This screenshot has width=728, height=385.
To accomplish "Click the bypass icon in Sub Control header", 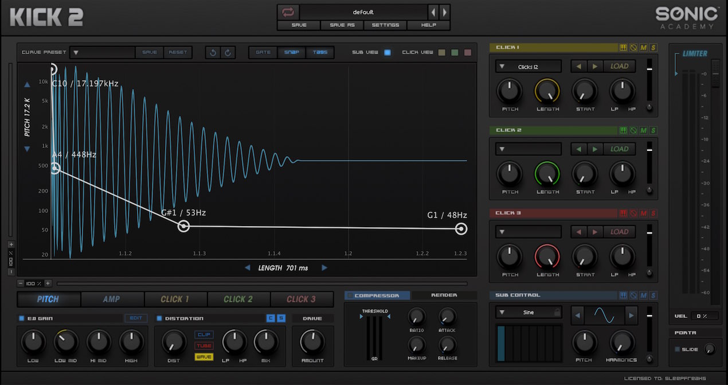I will (x=633, y=295).
